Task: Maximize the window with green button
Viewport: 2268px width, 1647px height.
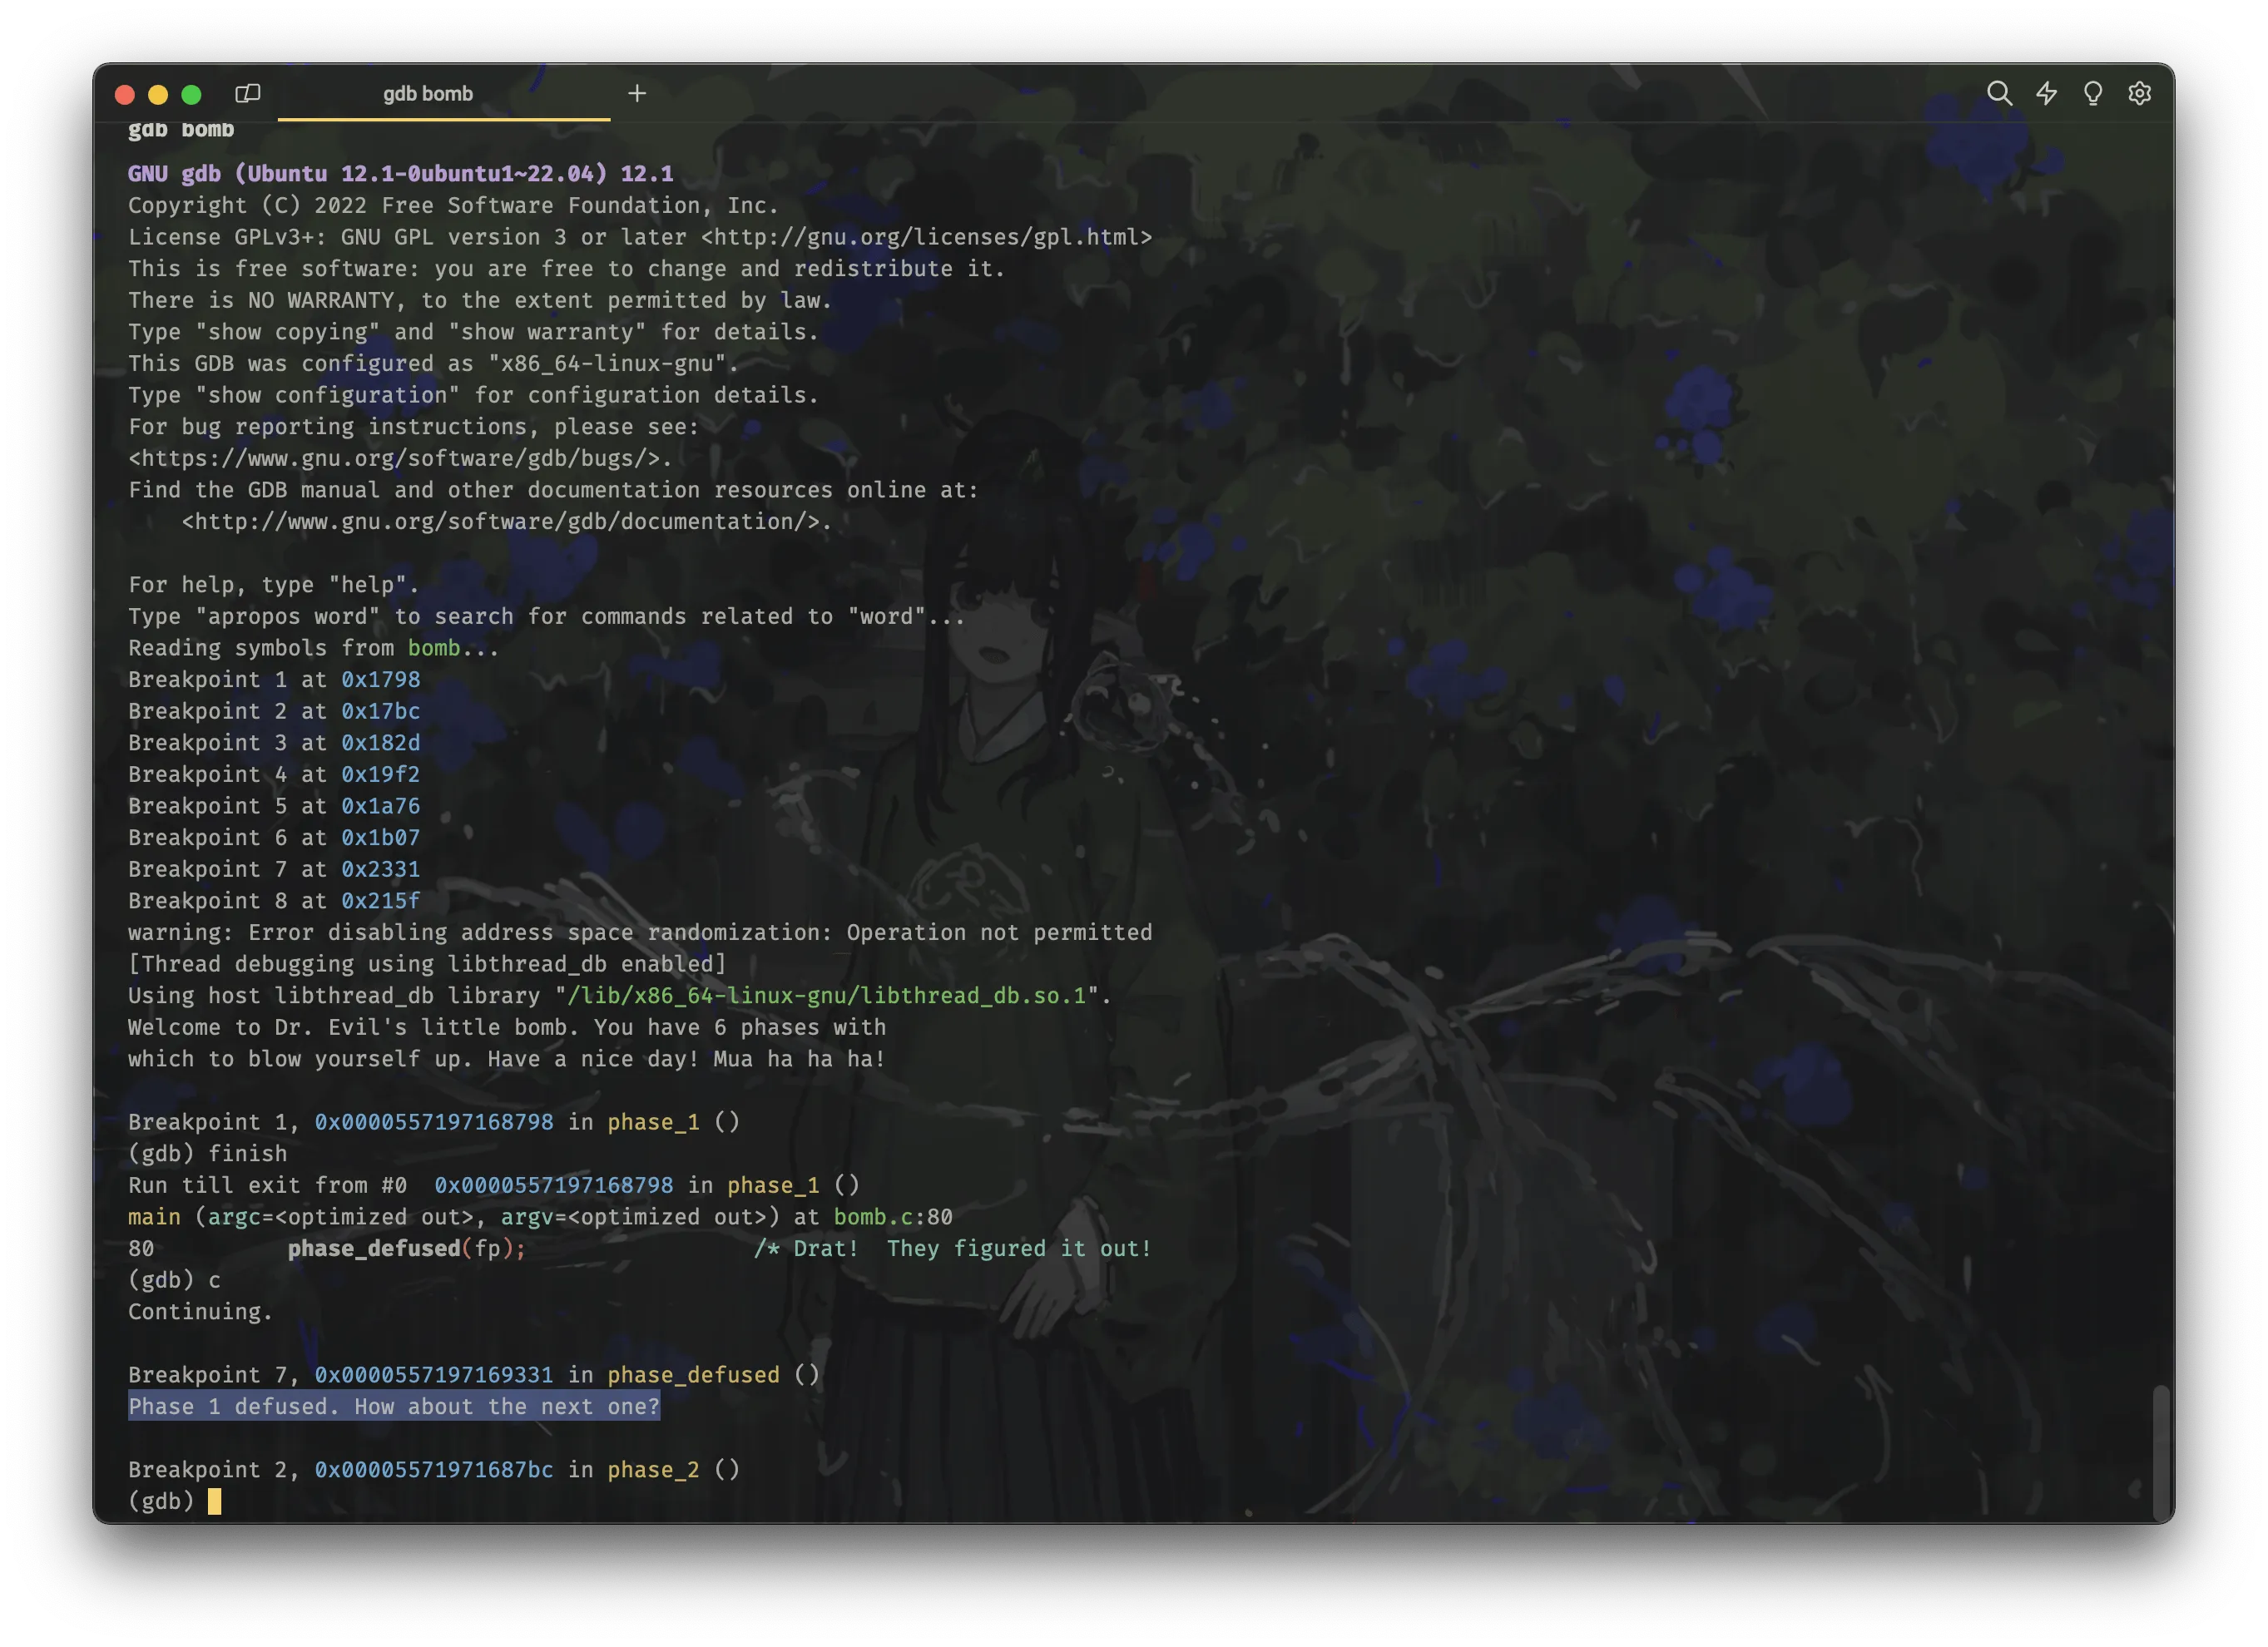Action: pos(191,94)
